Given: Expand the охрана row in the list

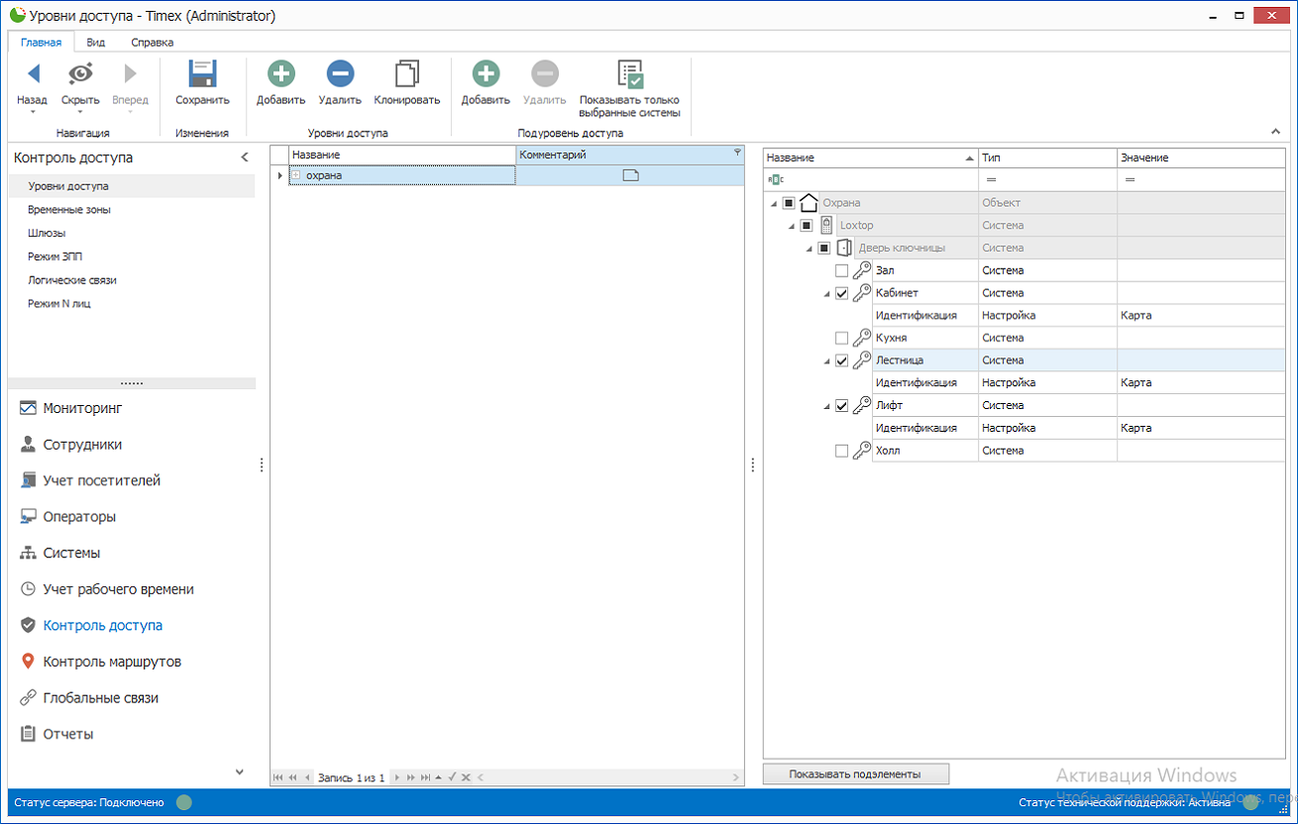Looking at the screenshot, I should (296, 175).
